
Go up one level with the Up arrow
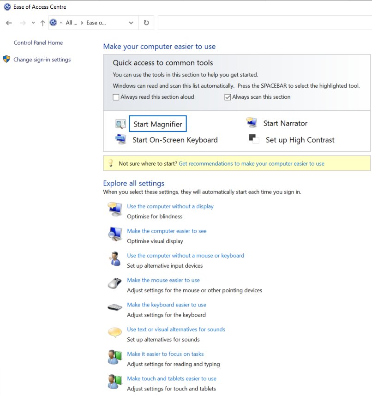point(42,23)
